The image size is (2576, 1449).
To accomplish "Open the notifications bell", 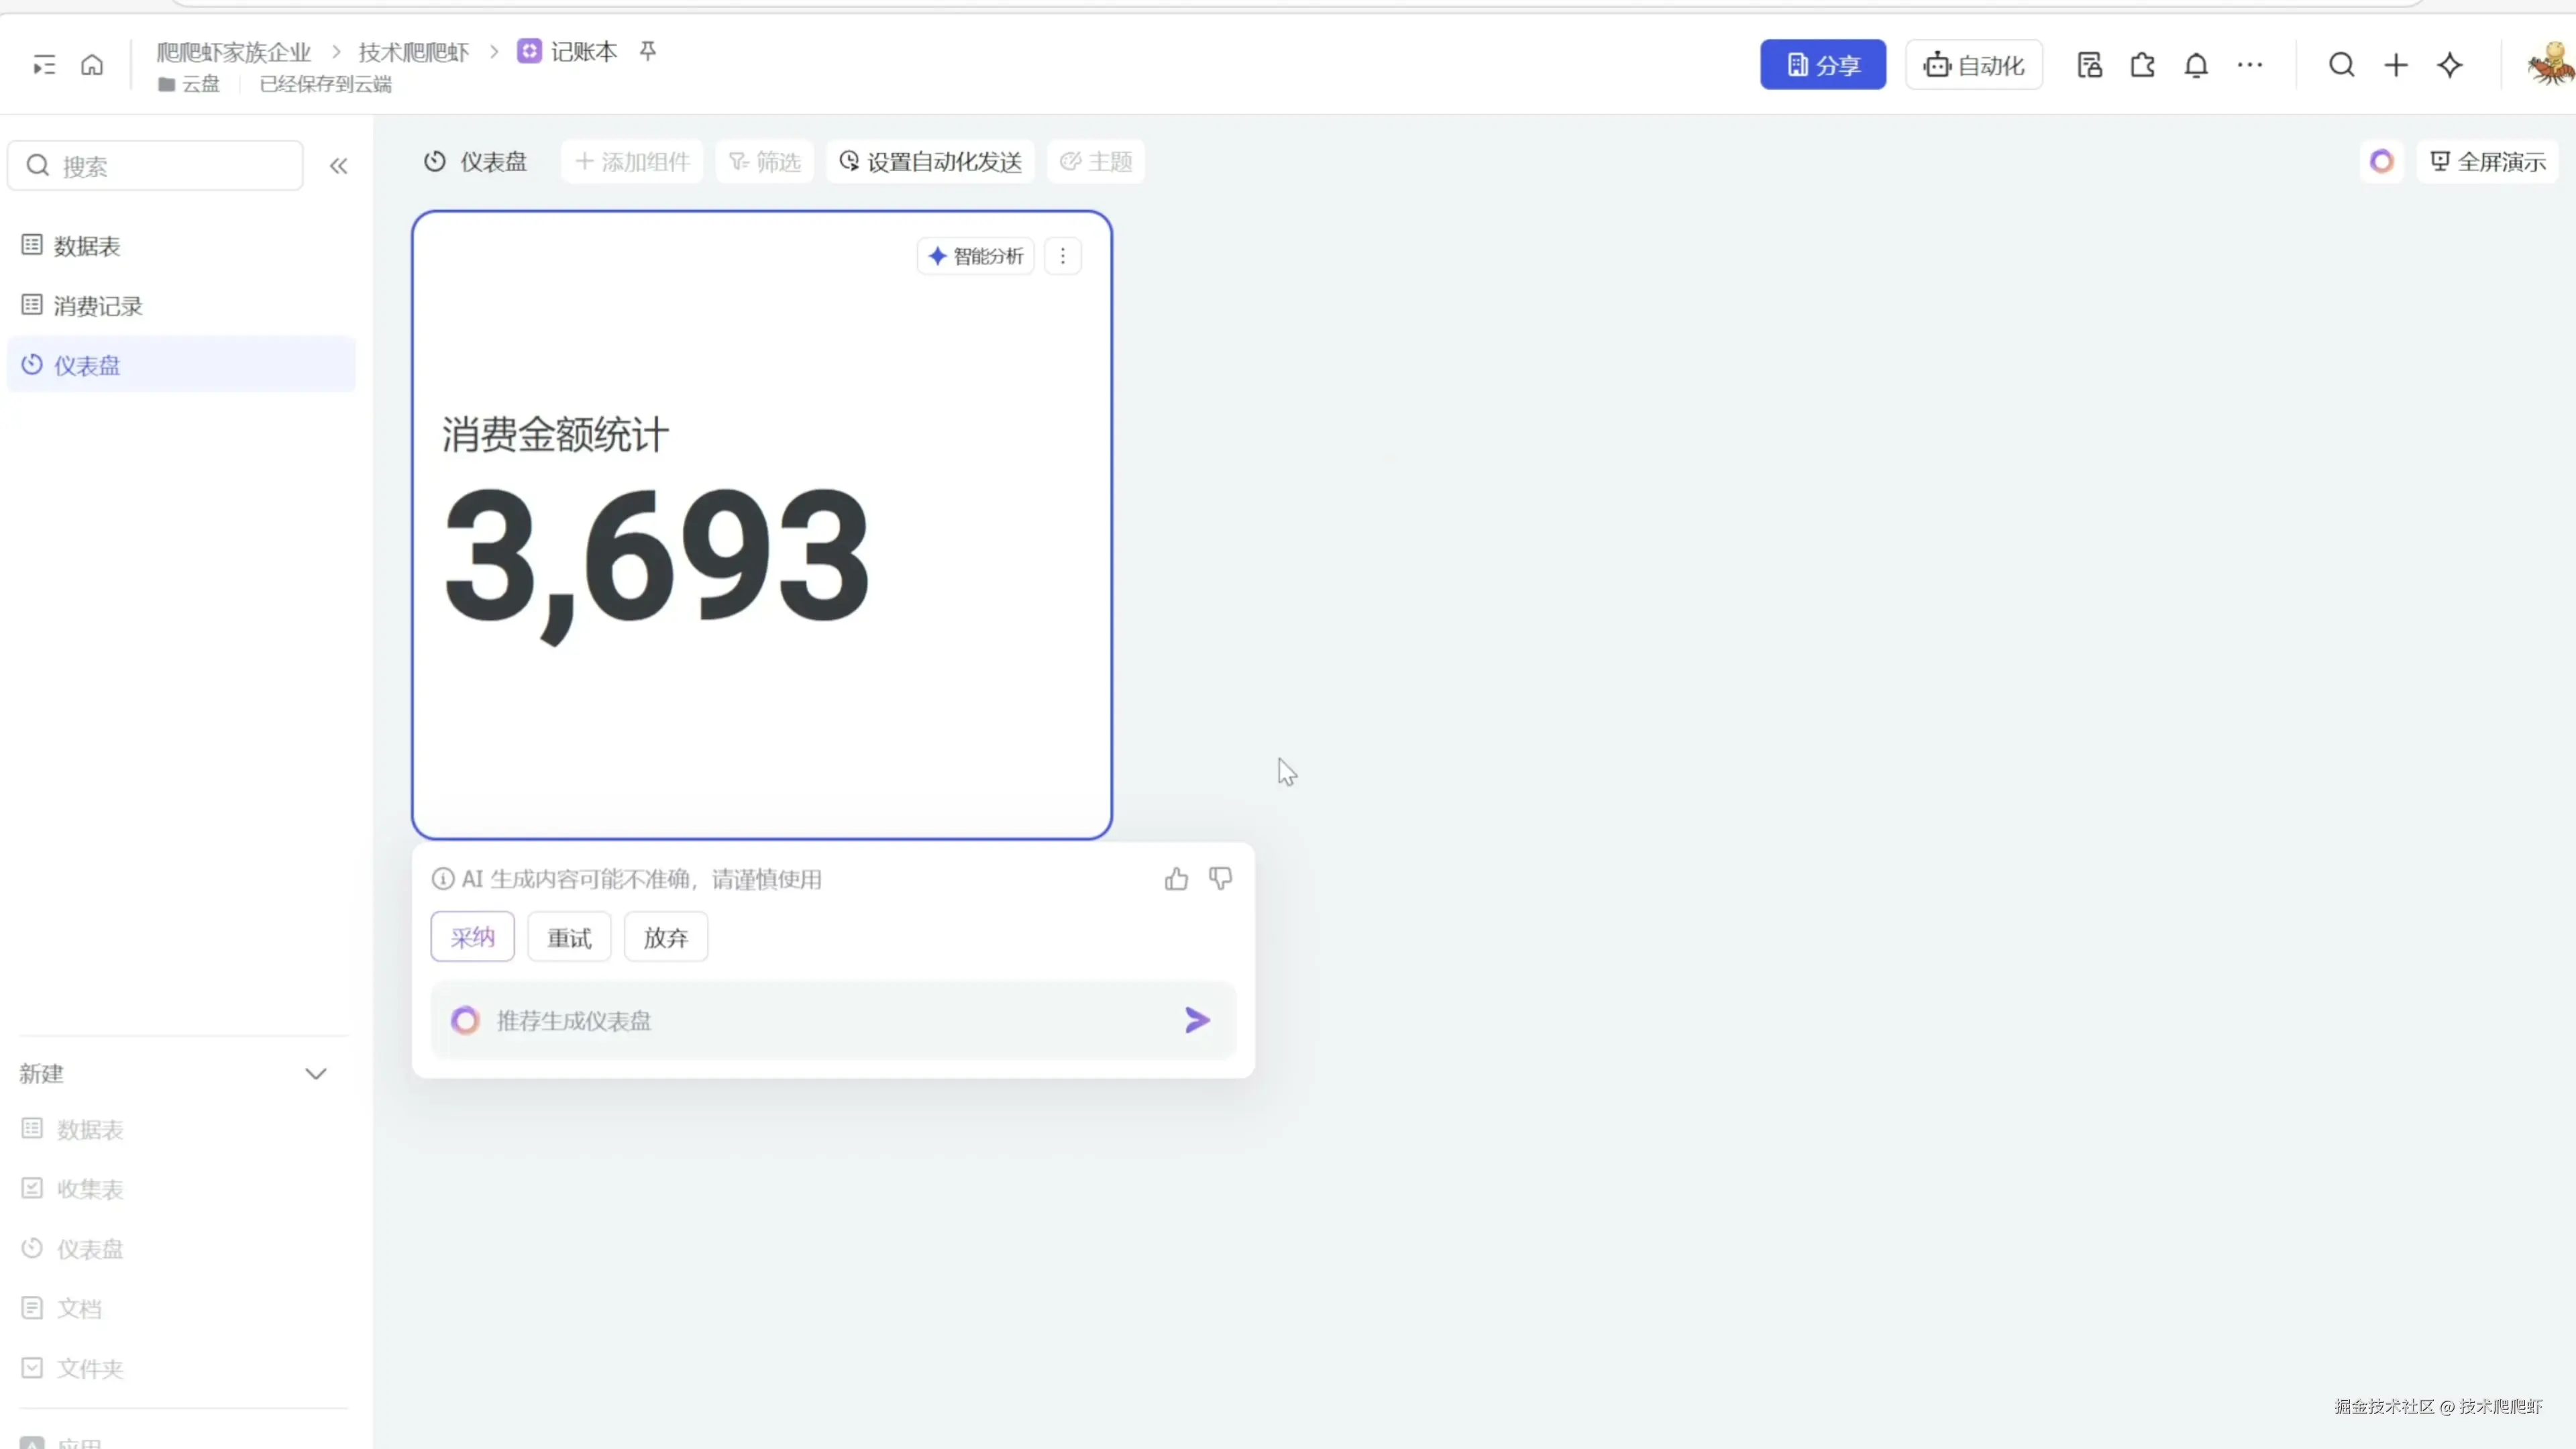I will click(x=2195, y=65).
